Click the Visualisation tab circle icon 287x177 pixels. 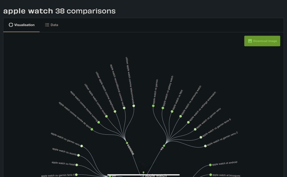[x=11, y=25]
